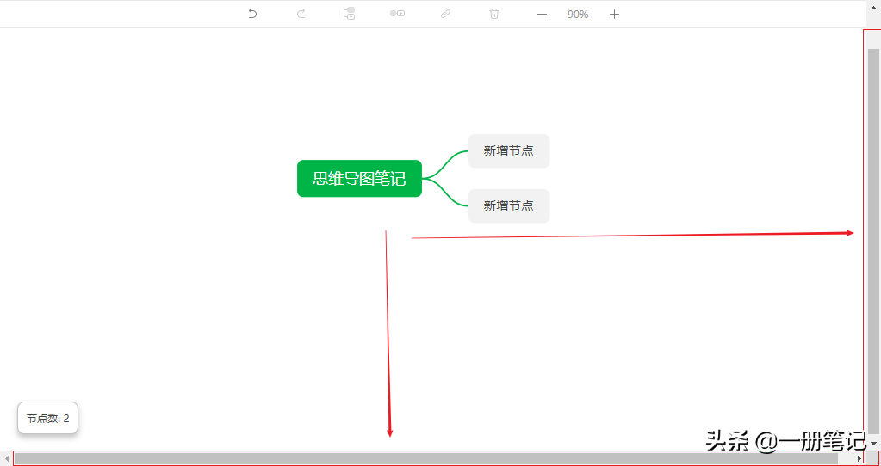
Task: Click the 节点数: 2 counter badge
Action: point(47,418)
